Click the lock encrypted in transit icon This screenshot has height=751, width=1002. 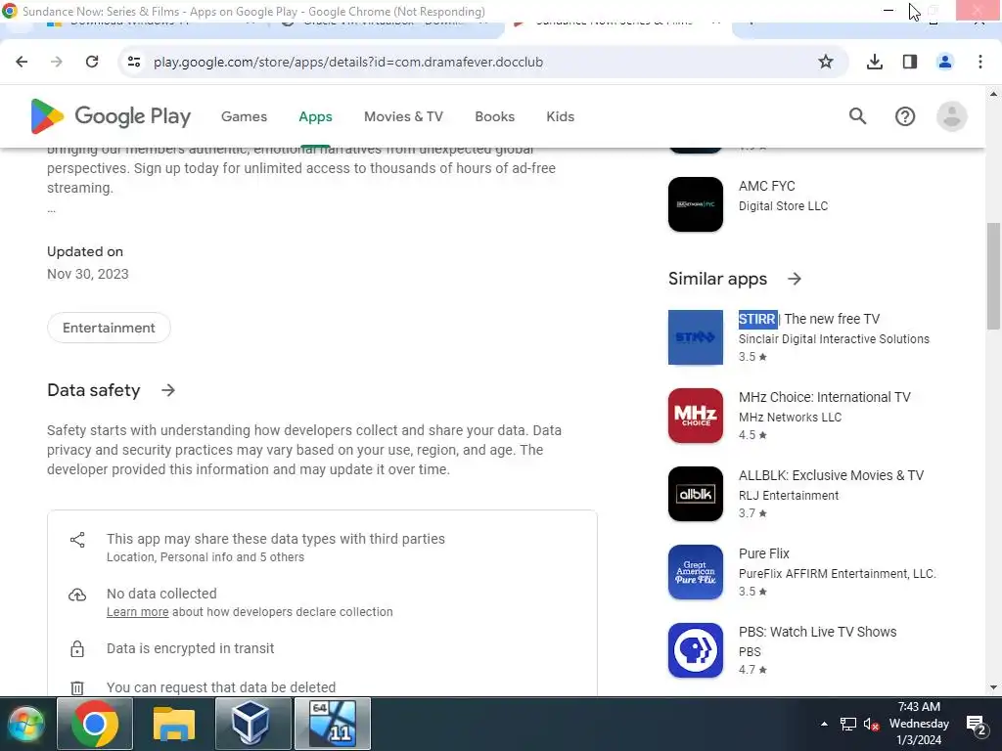point(77,649)
